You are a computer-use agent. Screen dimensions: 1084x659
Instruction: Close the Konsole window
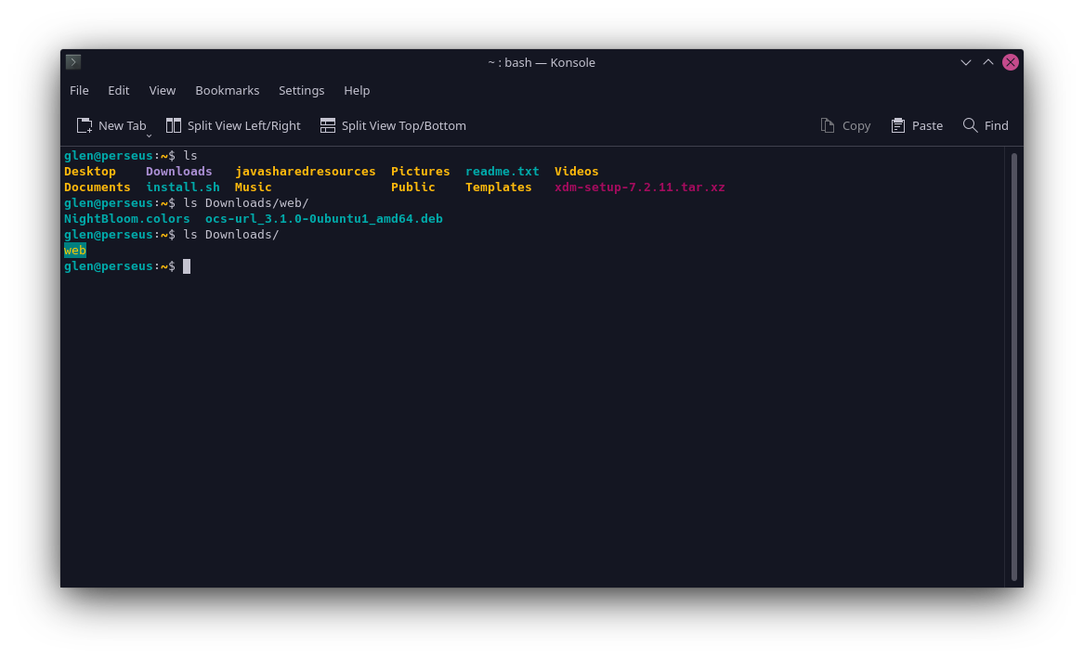1011,62
